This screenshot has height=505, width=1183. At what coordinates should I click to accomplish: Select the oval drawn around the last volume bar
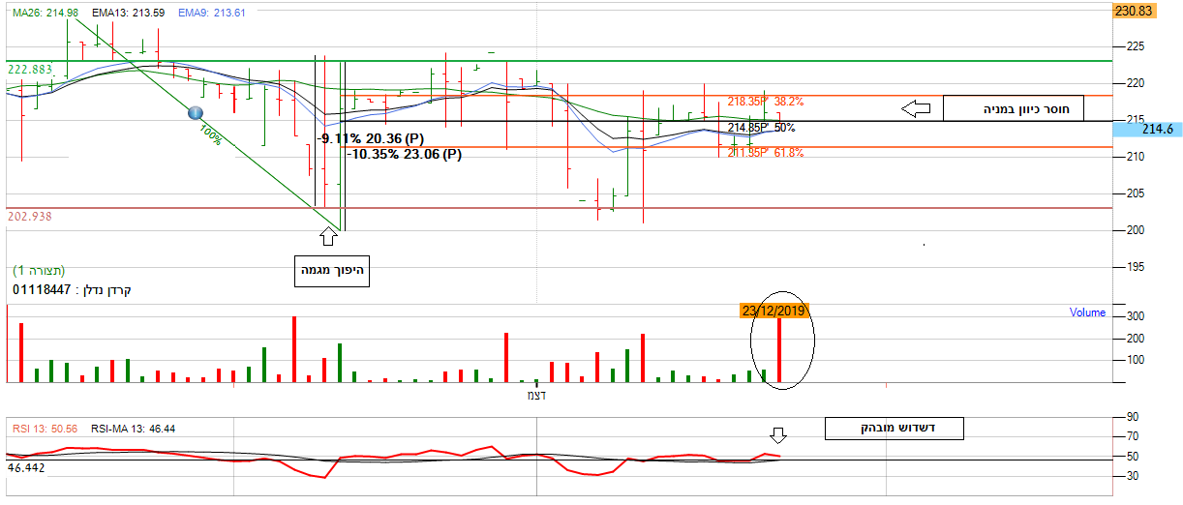click(x=783, y=340)
